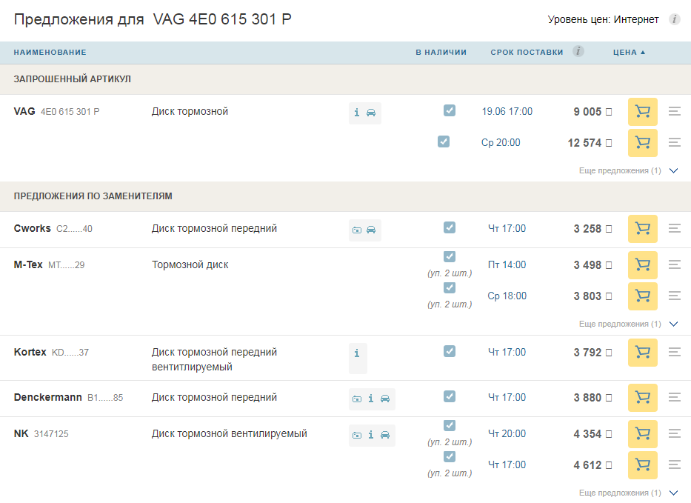
Task: Add Cworks disc at 3 258 to cart
Action: [643, 229]
